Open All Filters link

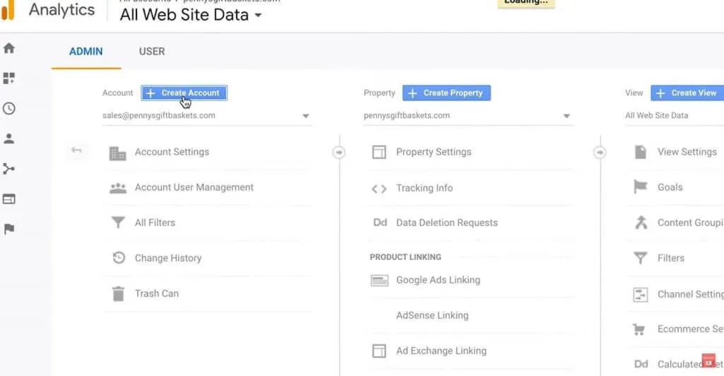(x=155, y=223)
